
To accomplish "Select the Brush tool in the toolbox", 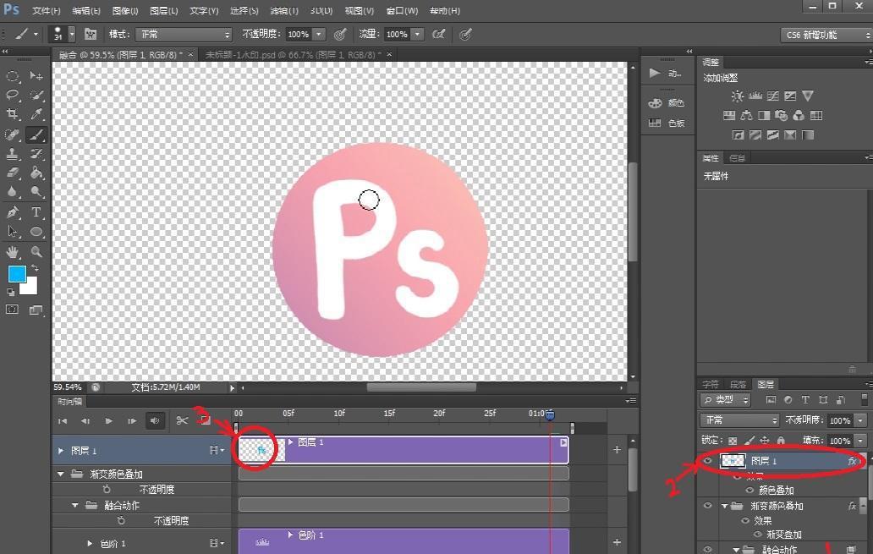I will (x=36, y=134).
